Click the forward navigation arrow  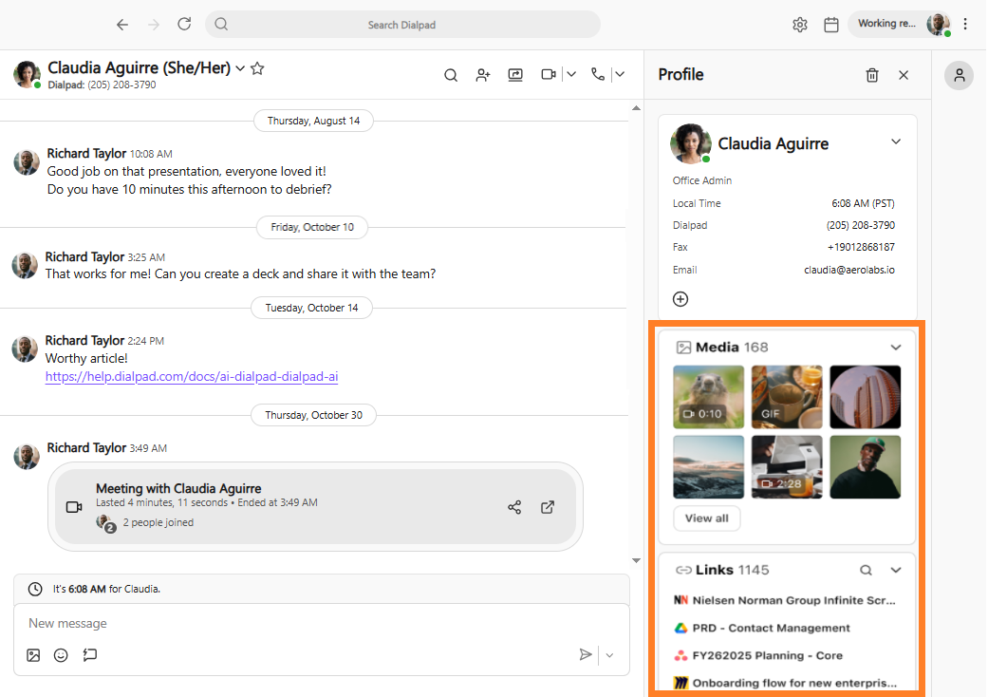[x=153, y=25]
